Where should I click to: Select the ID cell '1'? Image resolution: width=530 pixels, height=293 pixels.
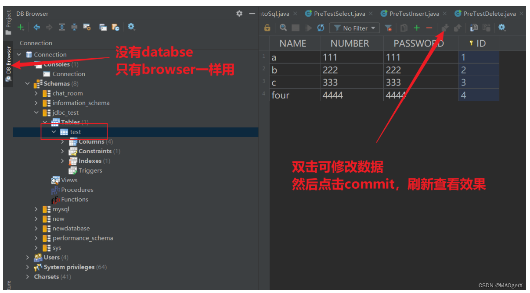coord(479,57)
